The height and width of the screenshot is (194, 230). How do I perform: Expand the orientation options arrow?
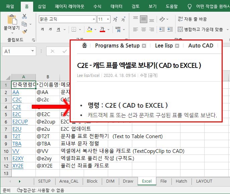click(x=167, y=19)
